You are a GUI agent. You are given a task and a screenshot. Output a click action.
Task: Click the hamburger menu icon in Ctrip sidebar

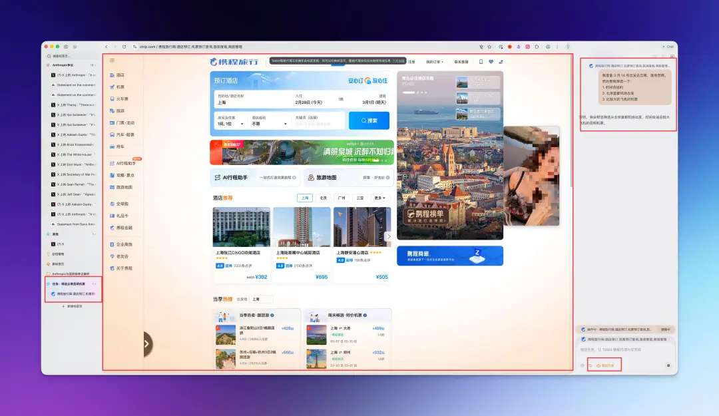[112, 61]
